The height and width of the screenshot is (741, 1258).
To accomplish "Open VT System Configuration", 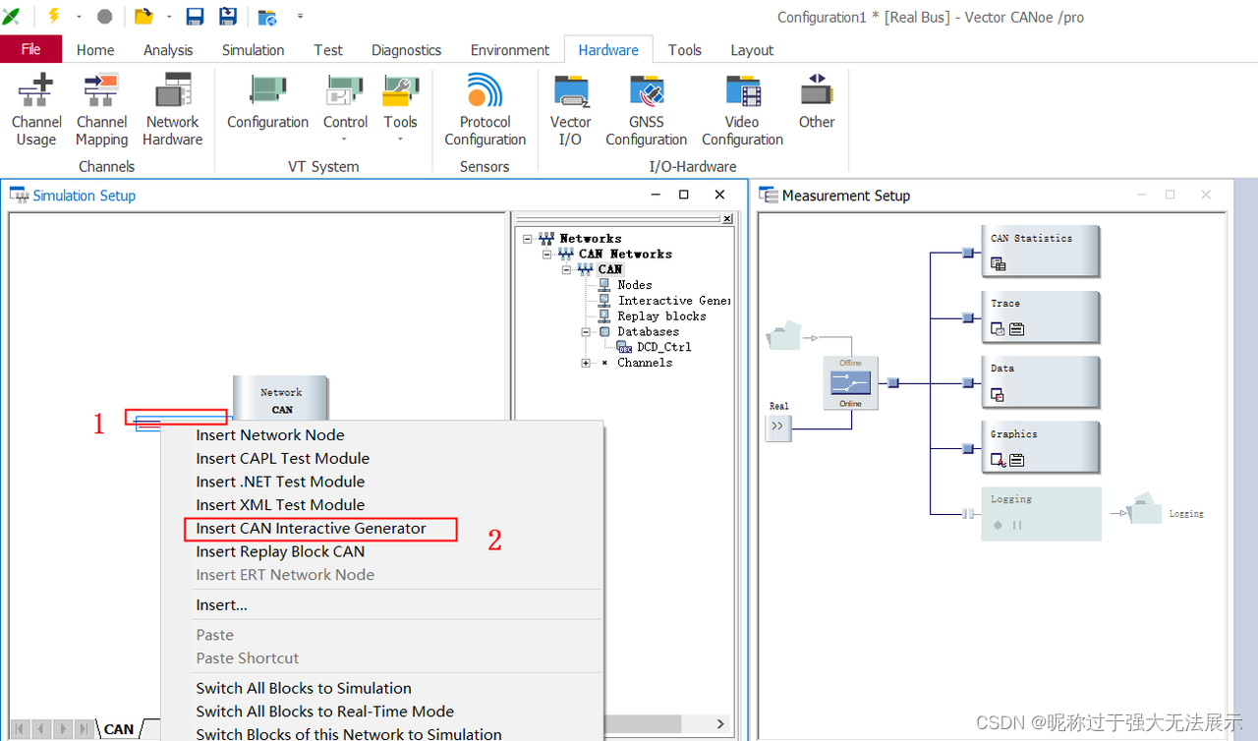I will [x=267, y=102].
